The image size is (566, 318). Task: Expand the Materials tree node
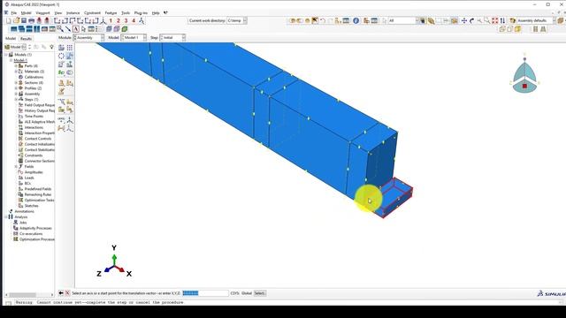(x=16, y=72)
